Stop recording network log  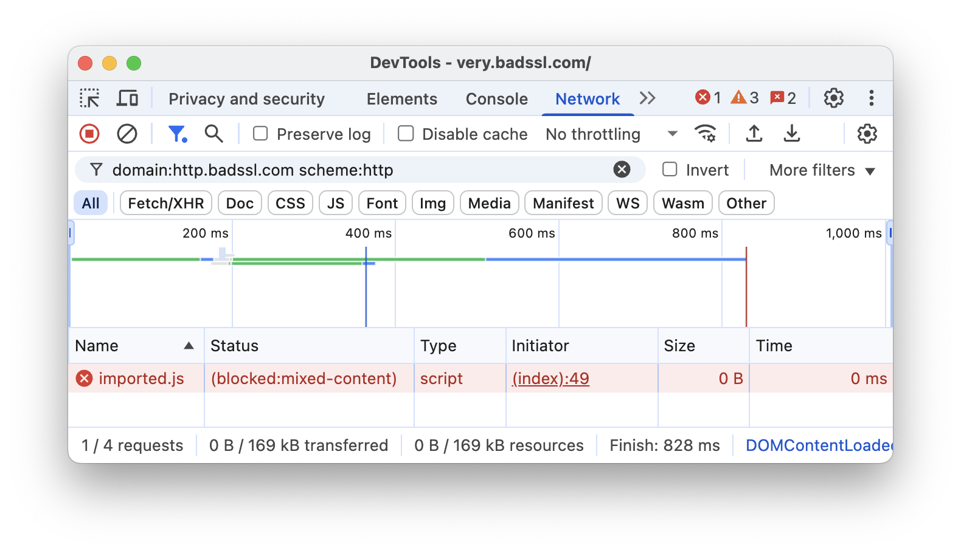[x=89, y=134]
